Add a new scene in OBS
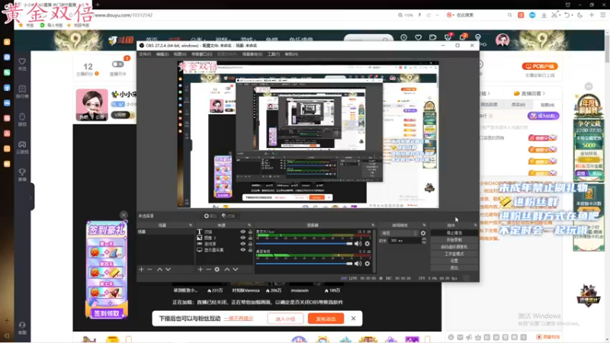The width and height of the screenshot is (610, 343). pyautogui.click(x=141, y=269)
